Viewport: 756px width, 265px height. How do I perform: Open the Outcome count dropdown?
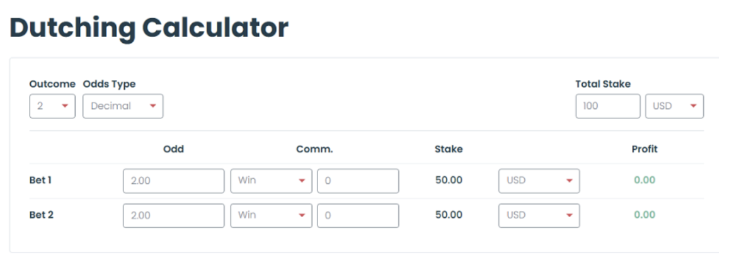pyautogui.click(x=52, y=106)
